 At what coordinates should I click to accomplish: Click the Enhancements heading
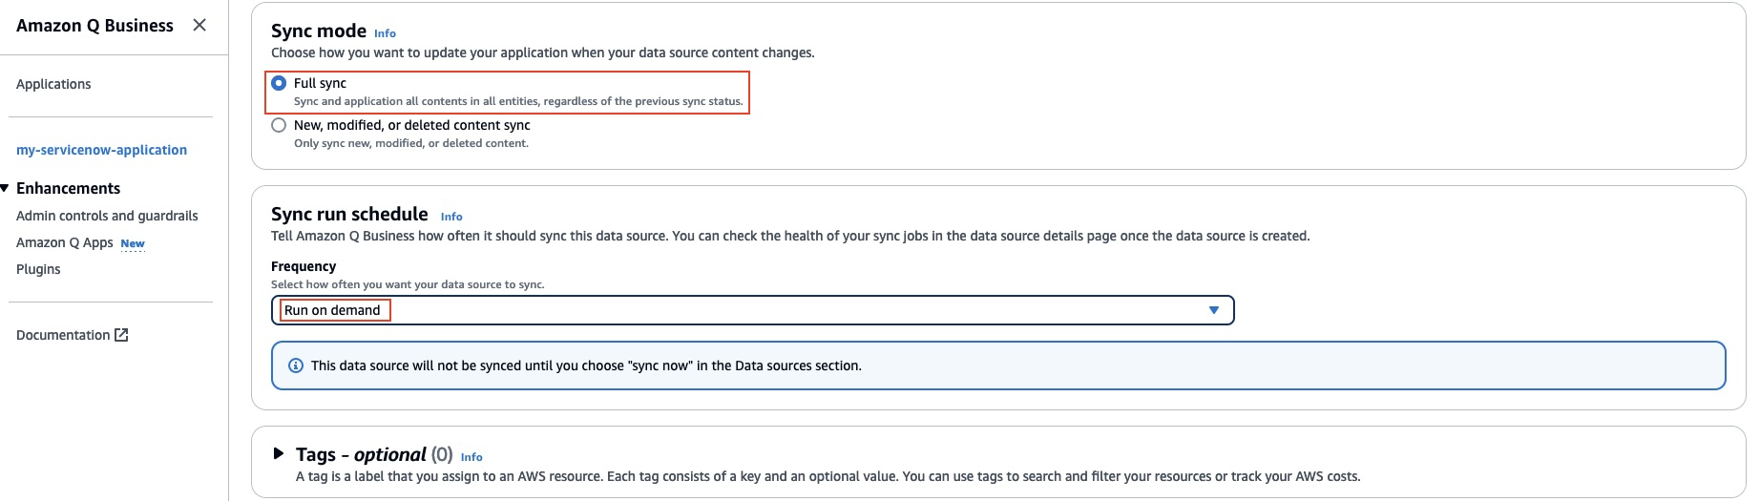pos(69,188)
